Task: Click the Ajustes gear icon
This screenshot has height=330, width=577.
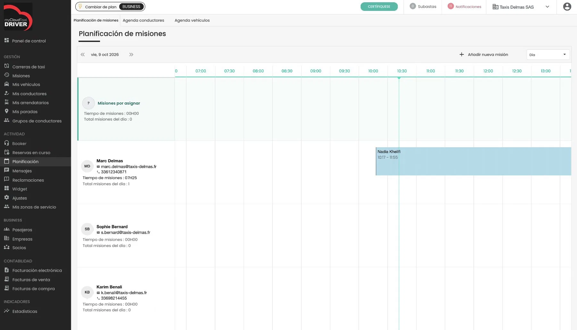Action: (6, 197)
